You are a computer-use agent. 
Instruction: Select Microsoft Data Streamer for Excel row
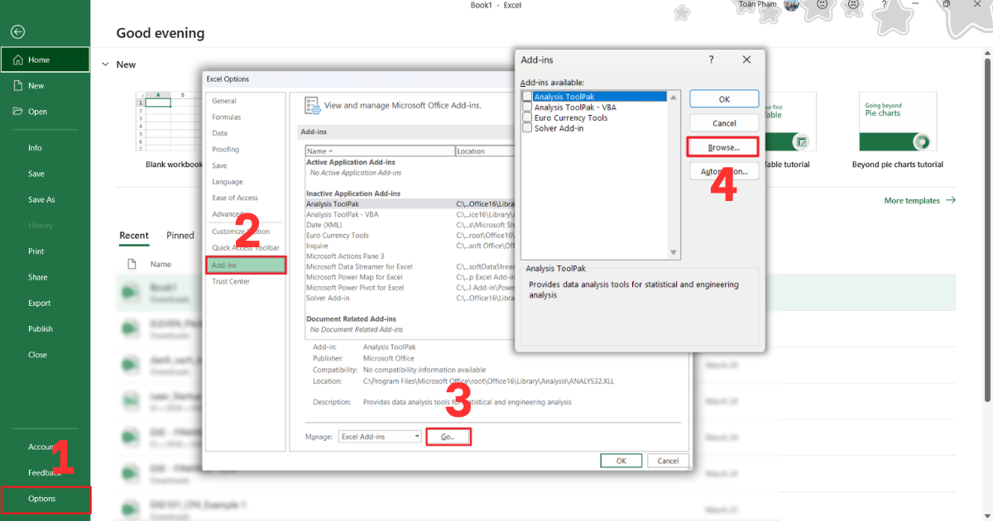[410, 266]
